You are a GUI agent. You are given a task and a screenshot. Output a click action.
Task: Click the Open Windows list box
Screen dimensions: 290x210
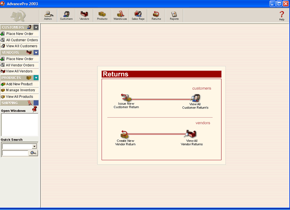(x=19, y=125)
